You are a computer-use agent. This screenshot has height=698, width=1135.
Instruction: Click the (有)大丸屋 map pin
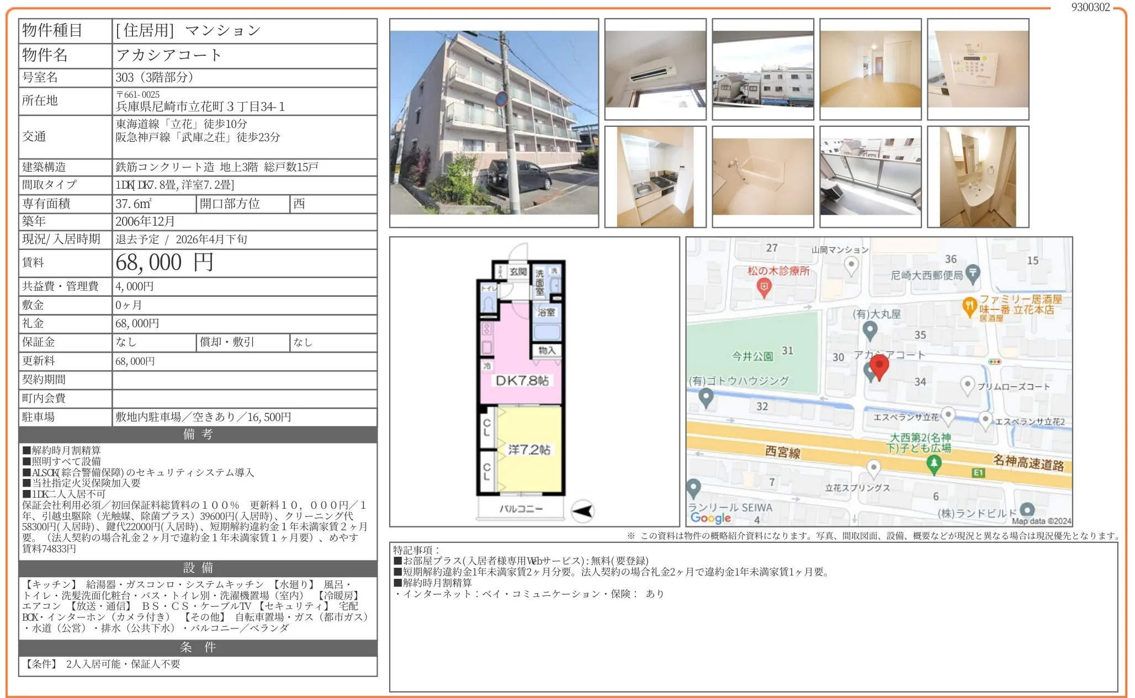(x=870, y=330)
